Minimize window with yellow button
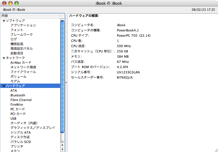Viewport: 218px width, 152px height. click(x=10, y=3)
